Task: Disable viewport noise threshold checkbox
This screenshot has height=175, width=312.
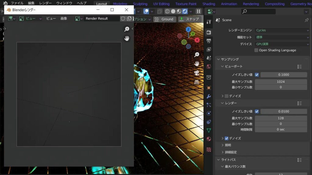Action: (x=257, y=75)
